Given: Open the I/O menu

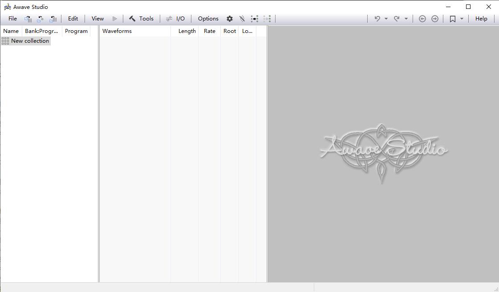Looking at the screenshot, I should 175,19.
